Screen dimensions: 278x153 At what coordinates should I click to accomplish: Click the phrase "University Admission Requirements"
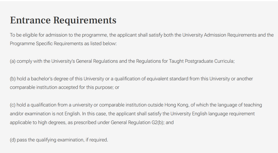[x=219, y=35]
